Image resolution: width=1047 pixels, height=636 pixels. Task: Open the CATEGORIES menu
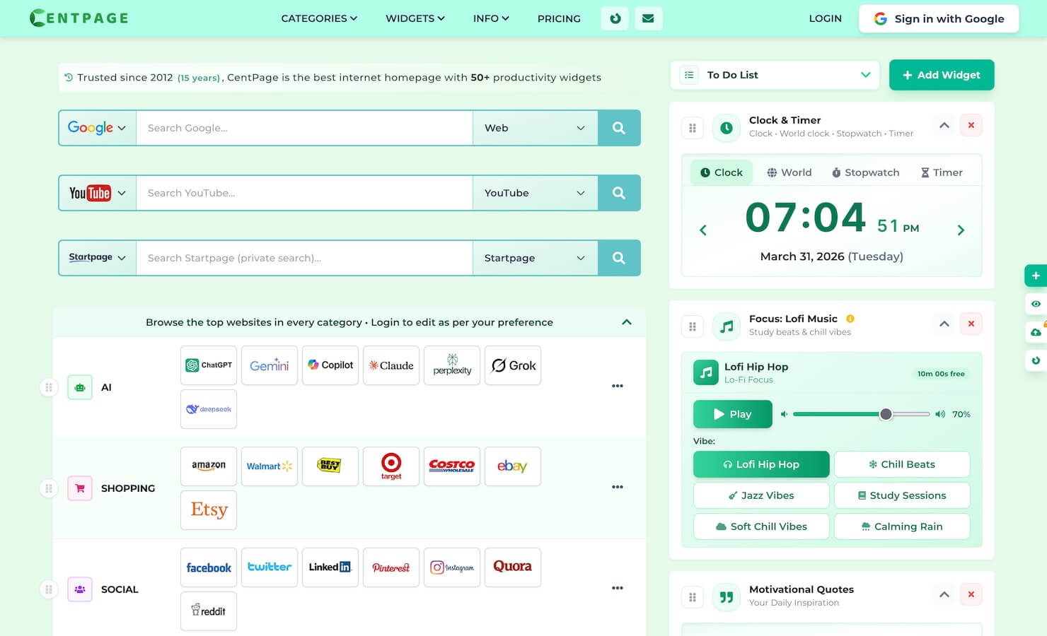point(319,18)
